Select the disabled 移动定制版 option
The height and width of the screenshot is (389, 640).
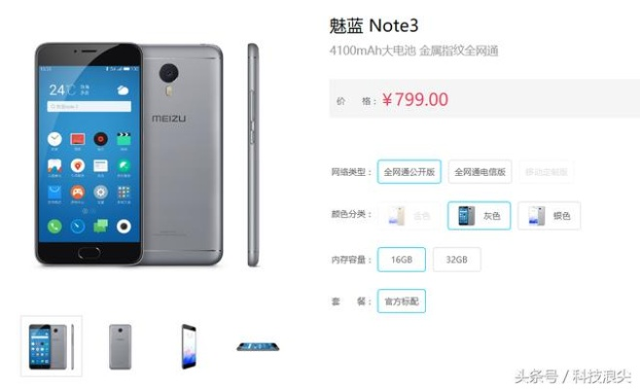tap(546, 172)
